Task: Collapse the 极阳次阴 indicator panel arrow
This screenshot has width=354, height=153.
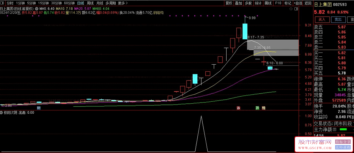Action: [1, 112]
